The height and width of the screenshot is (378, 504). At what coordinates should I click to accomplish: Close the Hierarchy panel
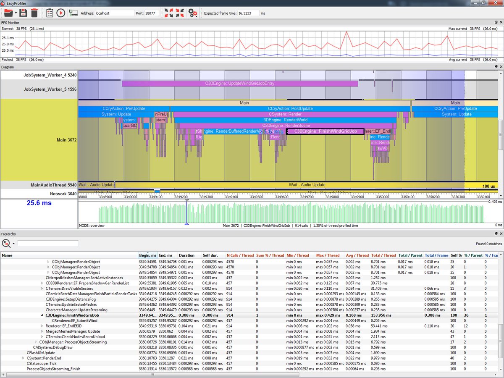pyautogui.click(x=501, y=233)
